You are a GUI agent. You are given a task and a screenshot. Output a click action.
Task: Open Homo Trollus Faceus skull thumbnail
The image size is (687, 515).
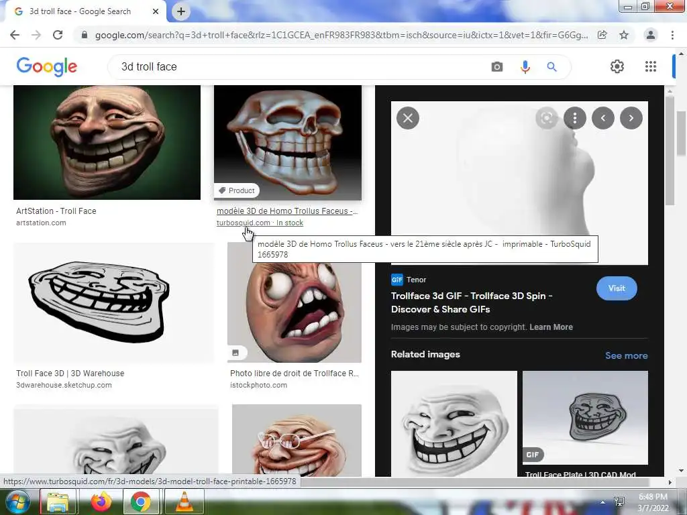click(288, 143)
